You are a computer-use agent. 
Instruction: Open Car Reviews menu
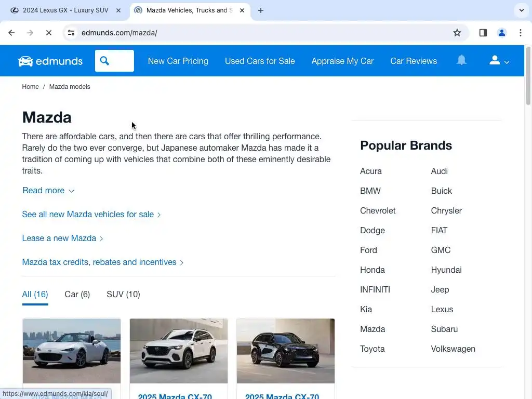coord(414,61)
